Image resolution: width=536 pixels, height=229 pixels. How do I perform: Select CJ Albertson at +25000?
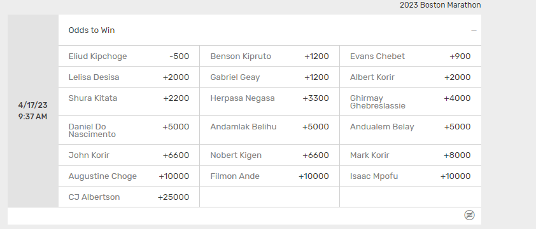click(x=129, y=197)
